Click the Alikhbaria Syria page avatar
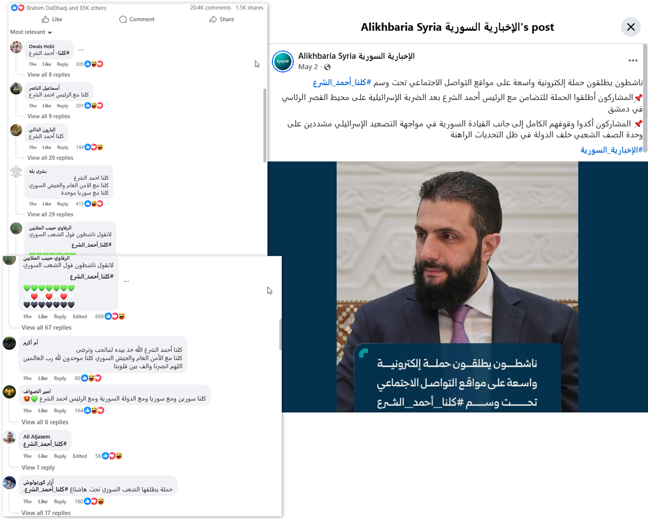This screenshot has width=648, height=519. 283,62
